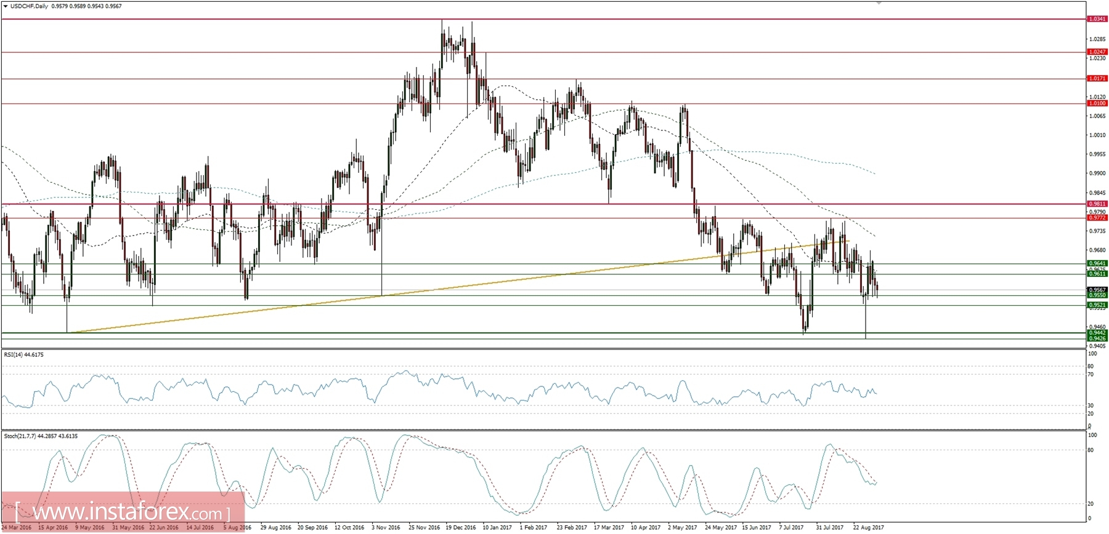This screenshot has height=534, width=1109.
Task: Click the 22 Aug 2017 date label
Action: point(868,528)
